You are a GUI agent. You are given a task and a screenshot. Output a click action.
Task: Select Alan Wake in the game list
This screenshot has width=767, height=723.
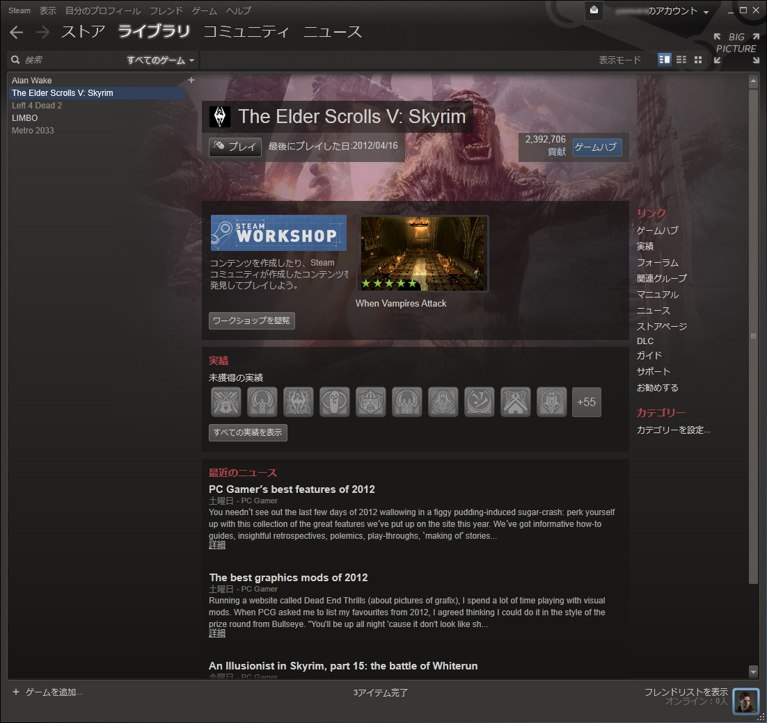[96, 80]
